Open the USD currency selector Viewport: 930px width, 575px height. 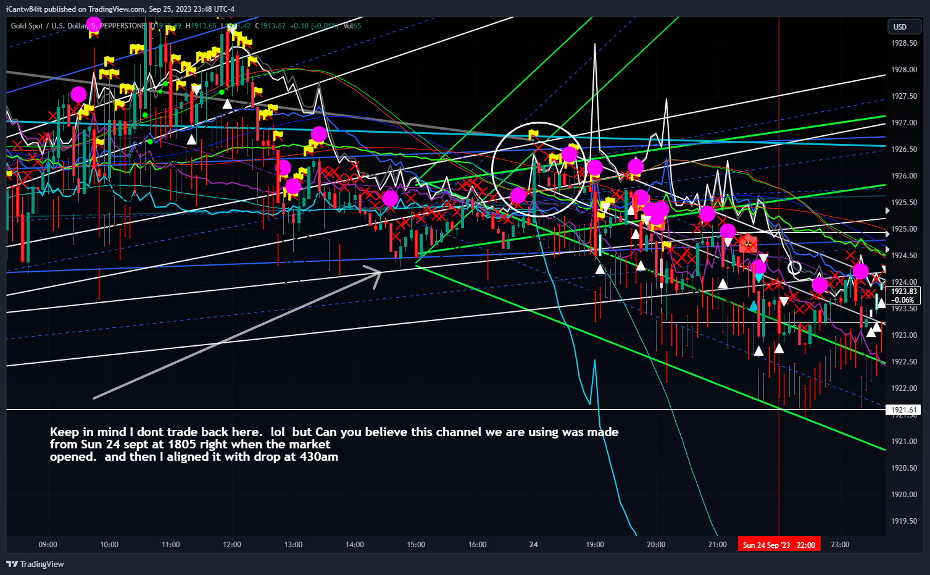tap(903, 27)
